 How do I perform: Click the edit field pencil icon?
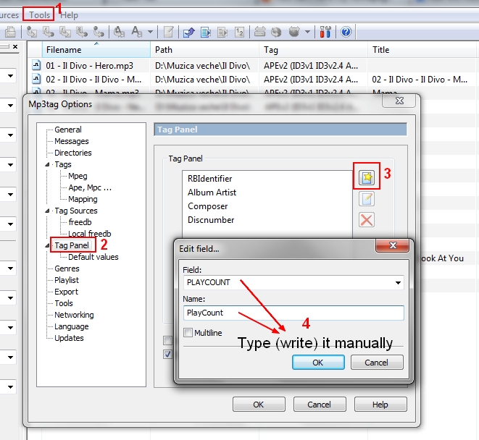click(x=367, y=199)
